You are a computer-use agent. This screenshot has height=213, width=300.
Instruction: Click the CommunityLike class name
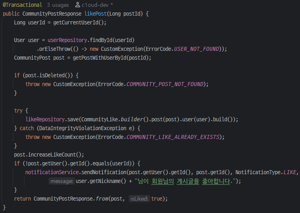pos(99,119)
